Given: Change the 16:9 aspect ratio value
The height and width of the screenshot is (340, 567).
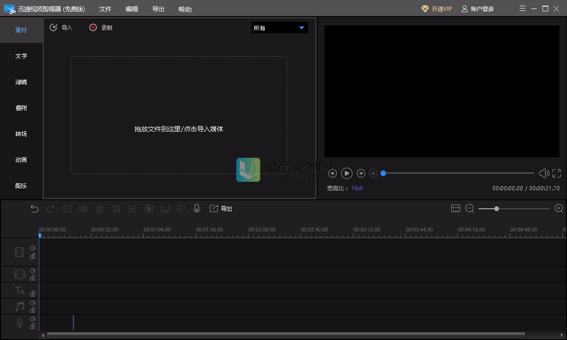Looking at the screenshot, I should 357,188.
